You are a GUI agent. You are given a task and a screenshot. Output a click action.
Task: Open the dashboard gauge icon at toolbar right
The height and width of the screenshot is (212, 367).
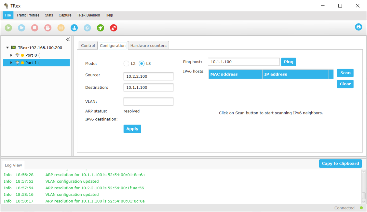[358, 27]
